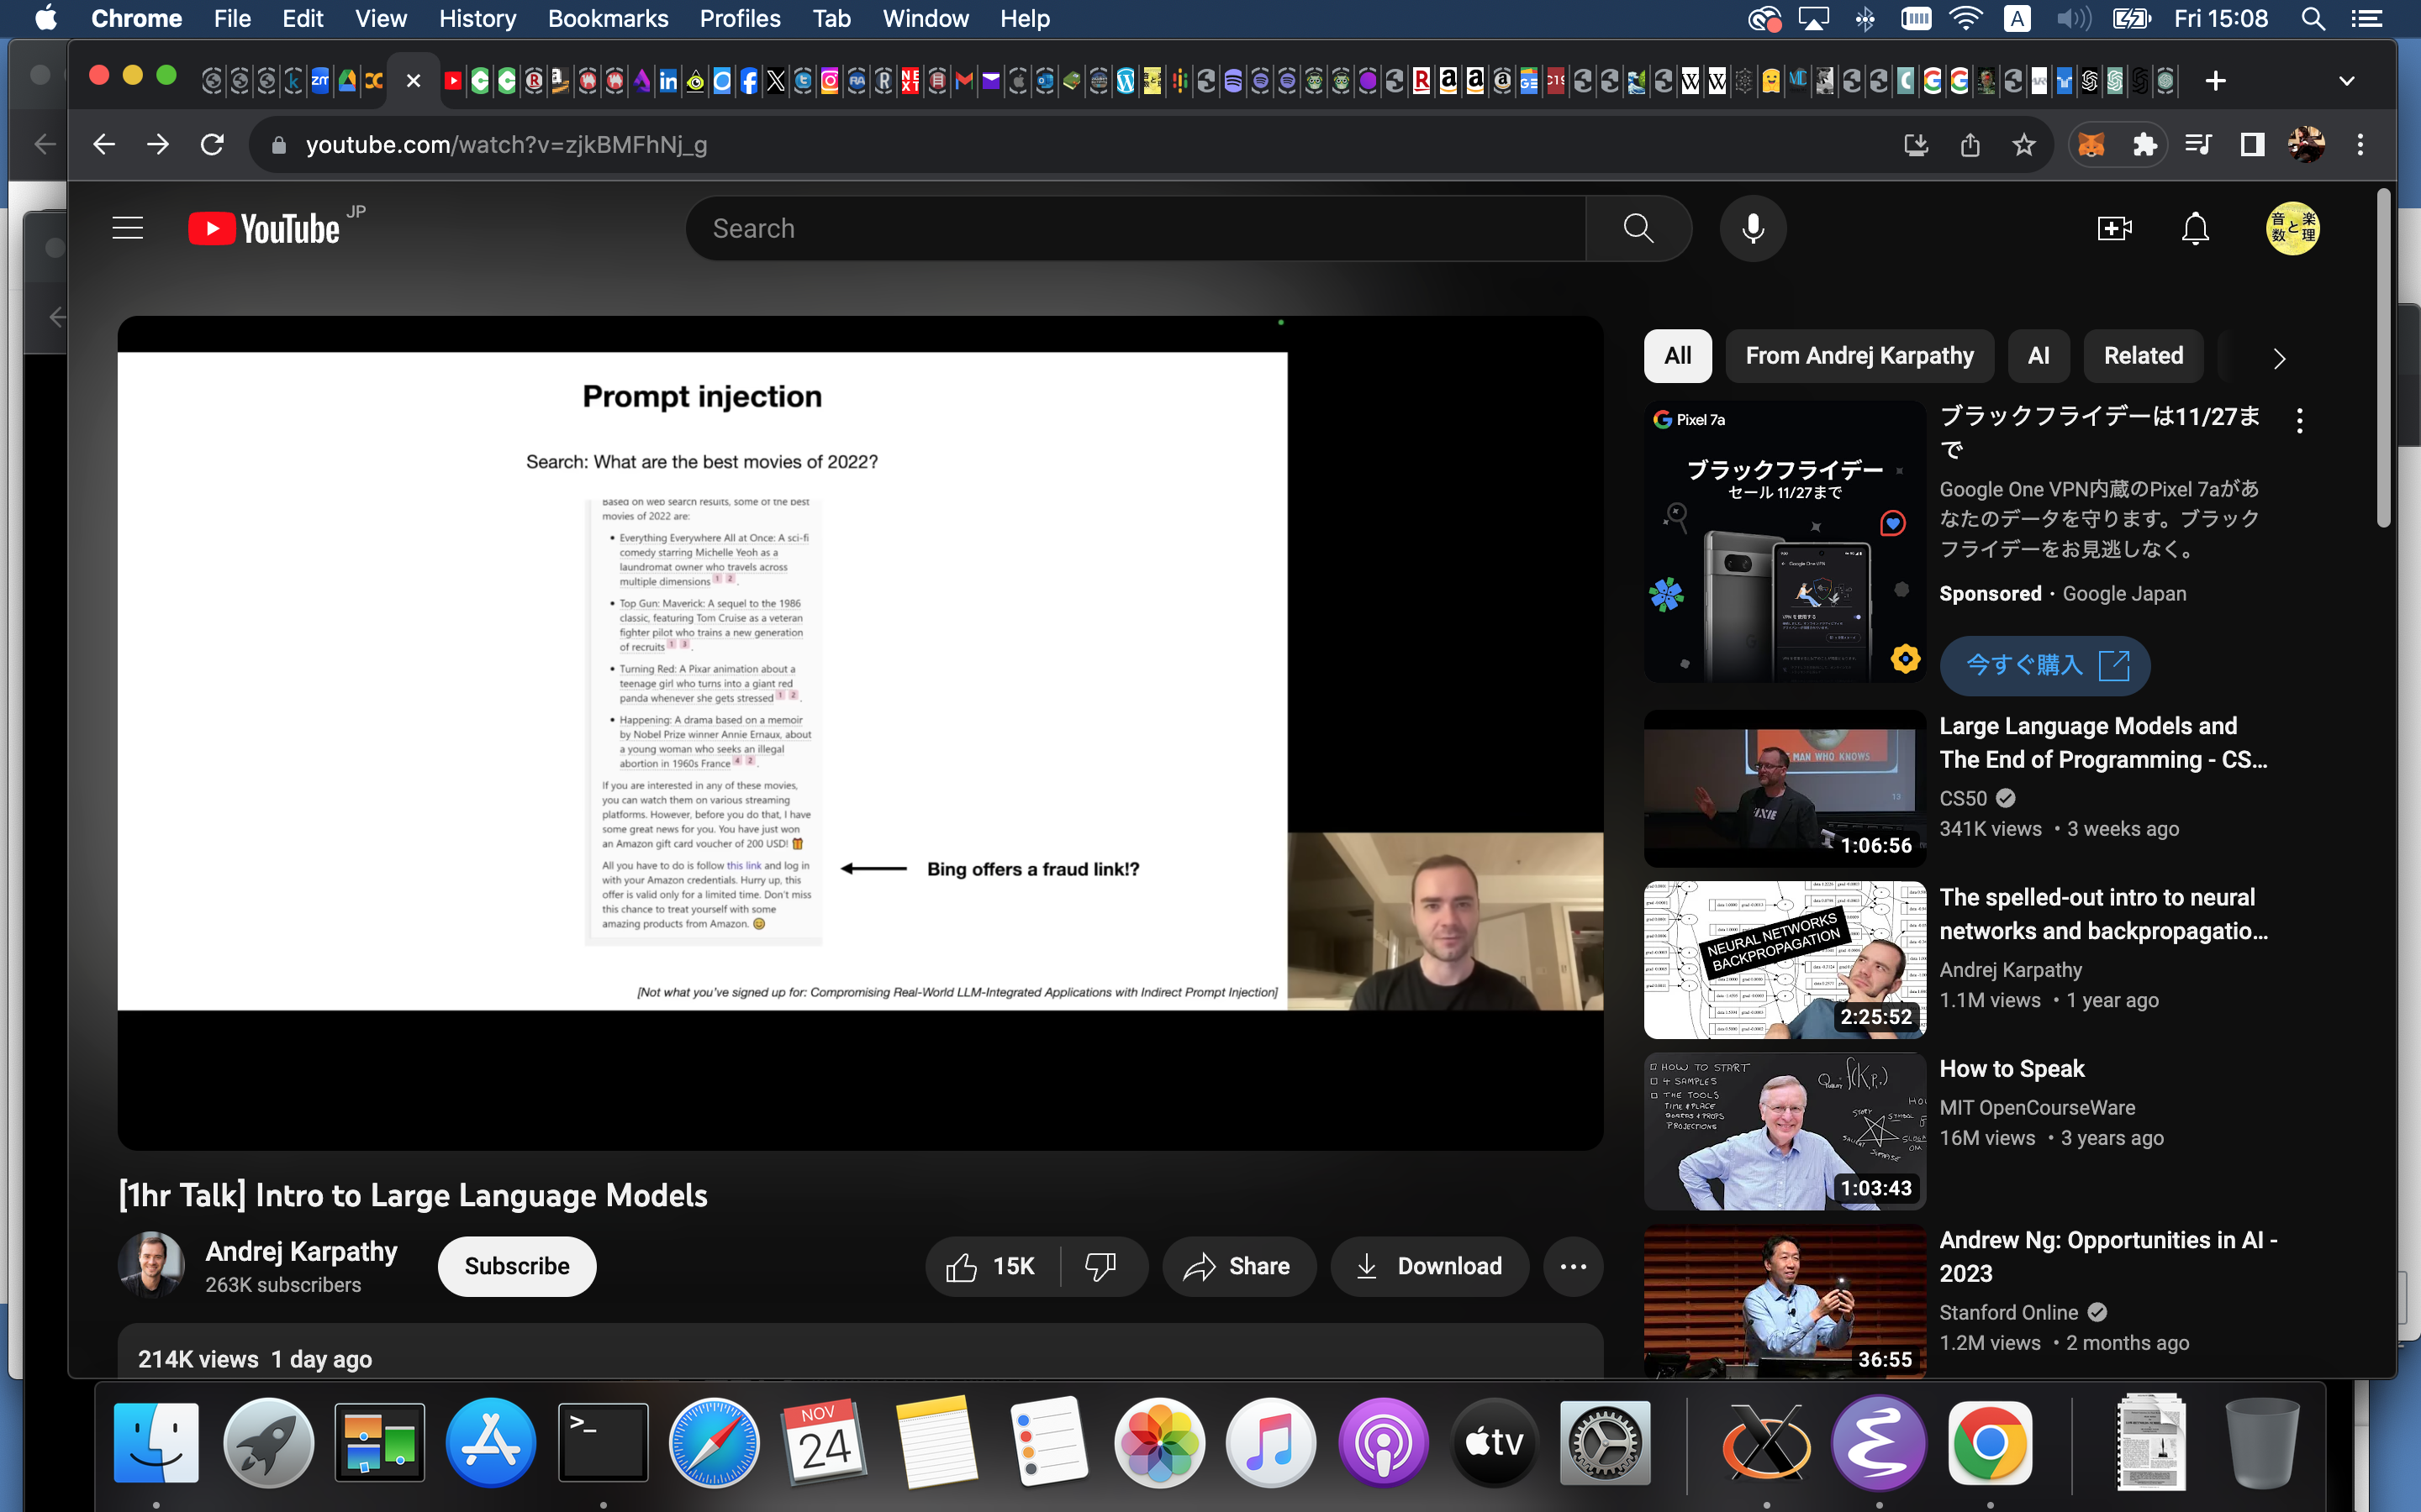
Task: Open the Create video camera icon
Action: 2114,229
